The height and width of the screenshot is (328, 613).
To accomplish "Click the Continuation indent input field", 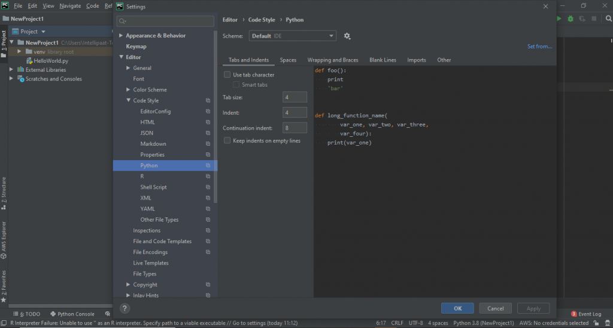I will pos(295,128).
